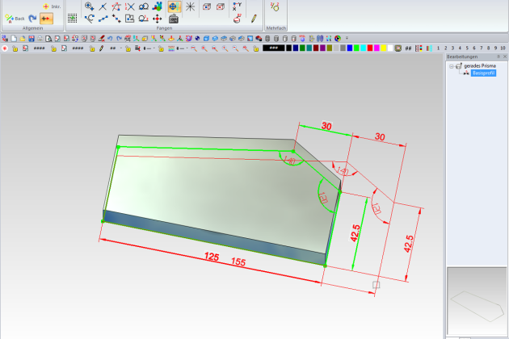This screenshot has width=509, height=339.
Task: Select layer number 10
Action: 502,48
